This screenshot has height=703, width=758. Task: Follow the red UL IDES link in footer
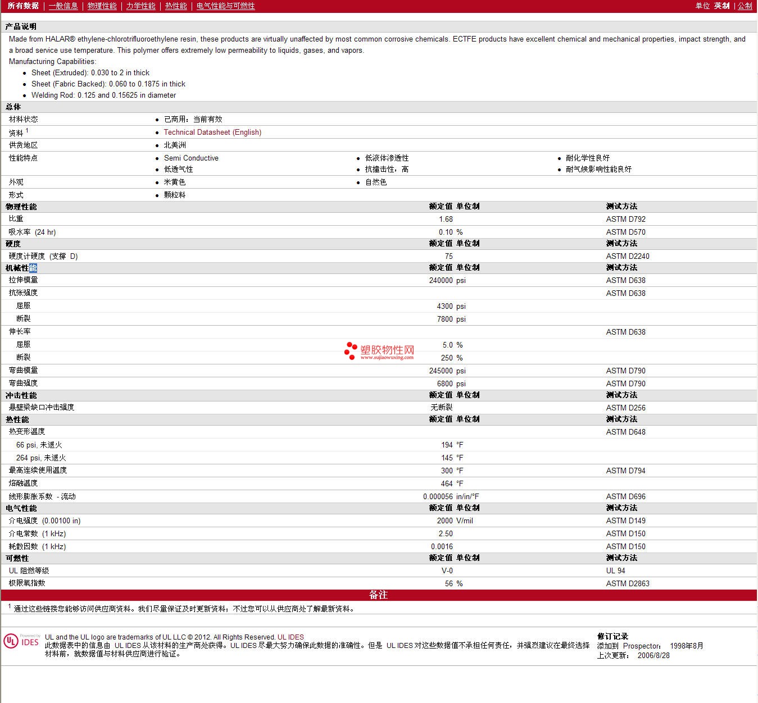(x=291, y=637)
